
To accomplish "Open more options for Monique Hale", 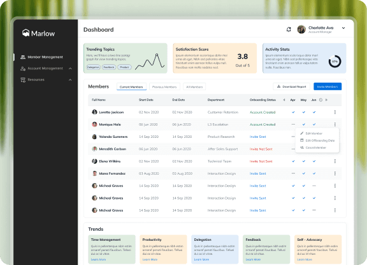I will (335, 125).
